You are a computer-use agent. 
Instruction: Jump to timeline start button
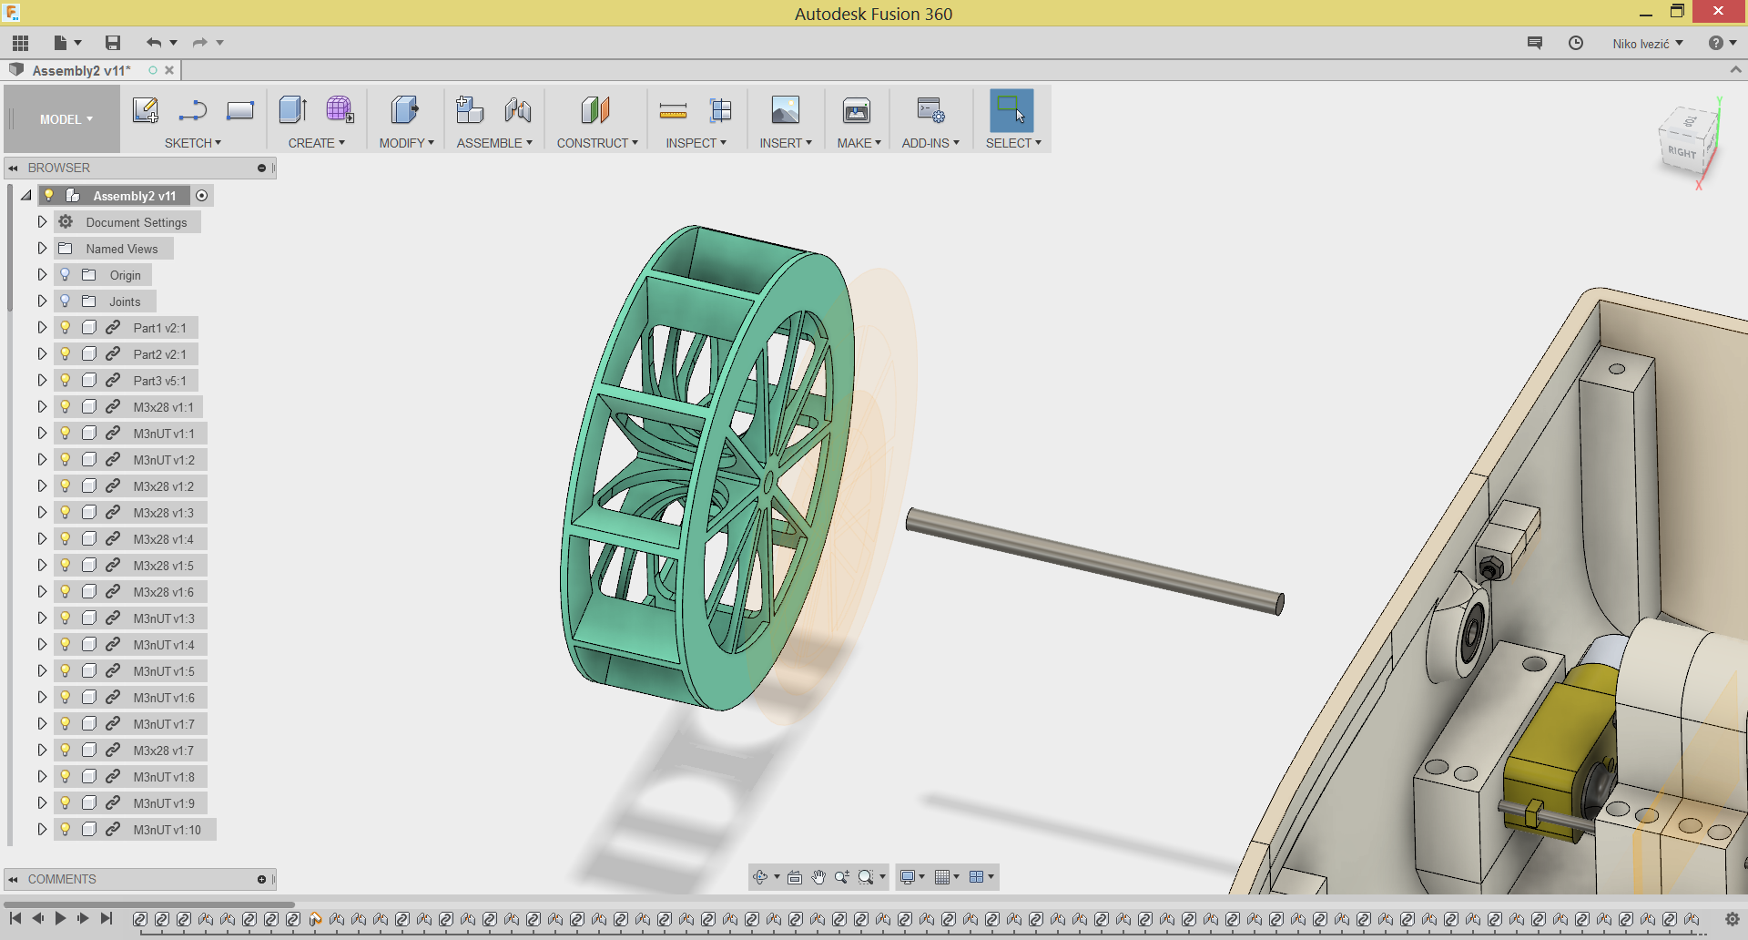pyautogui.click(x=15, y=919)
